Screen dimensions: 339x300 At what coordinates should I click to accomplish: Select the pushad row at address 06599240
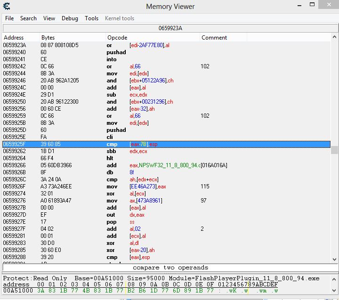click(165, 52)
